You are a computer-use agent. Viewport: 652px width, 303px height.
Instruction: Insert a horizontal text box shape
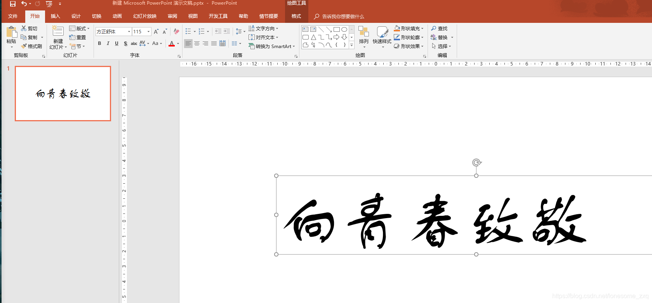point(305,29)
